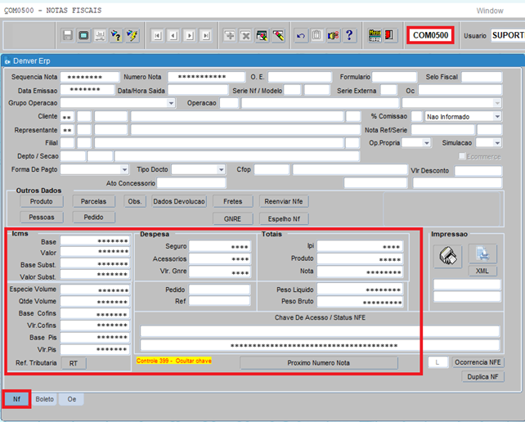Screen dimensions: 525x422
Task: Click the exit door icon in toolbar
Action: pyautogui.click(x=390, y=36)
